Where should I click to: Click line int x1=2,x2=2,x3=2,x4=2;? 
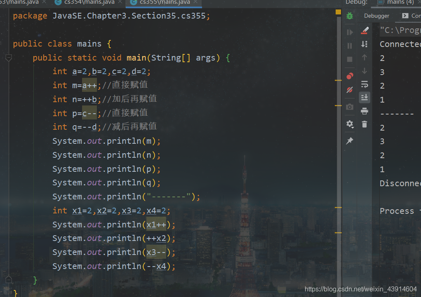111,210
